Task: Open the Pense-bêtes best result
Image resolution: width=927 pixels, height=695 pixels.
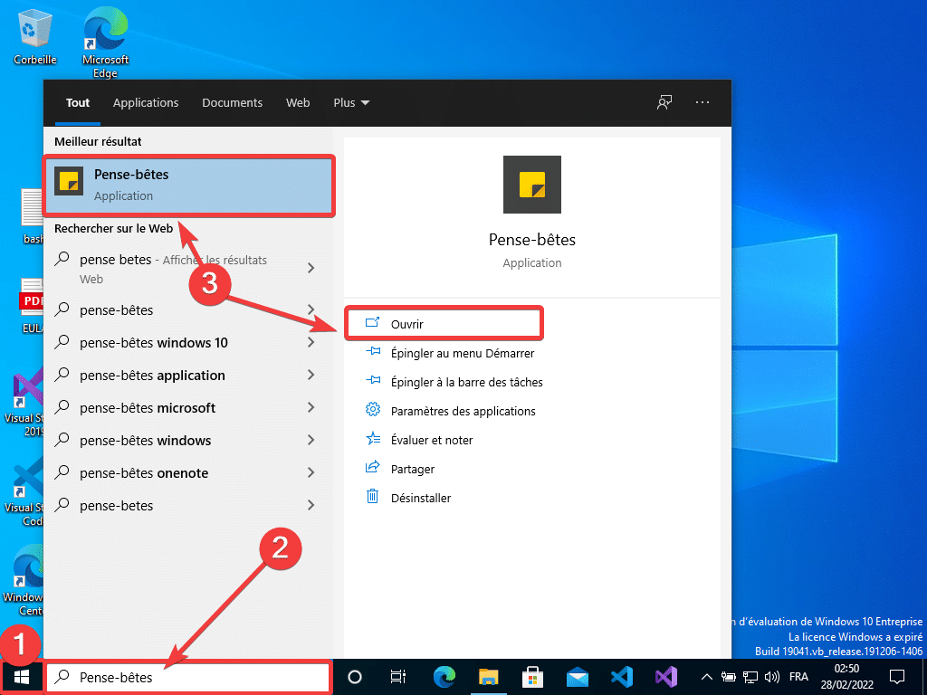Action: pyautogui.click(x=189, y=185)
